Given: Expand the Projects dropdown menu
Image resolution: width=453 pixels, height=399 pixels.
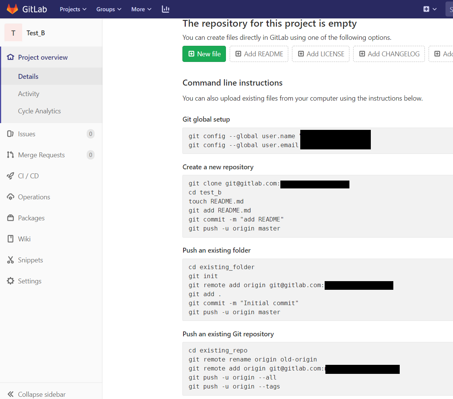Looking at the screenshot, I should point(73,9).
